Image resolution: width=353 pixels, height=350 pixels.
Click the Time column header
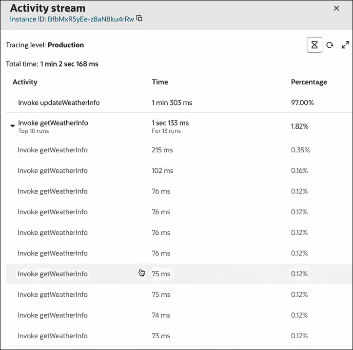point(160,82)
